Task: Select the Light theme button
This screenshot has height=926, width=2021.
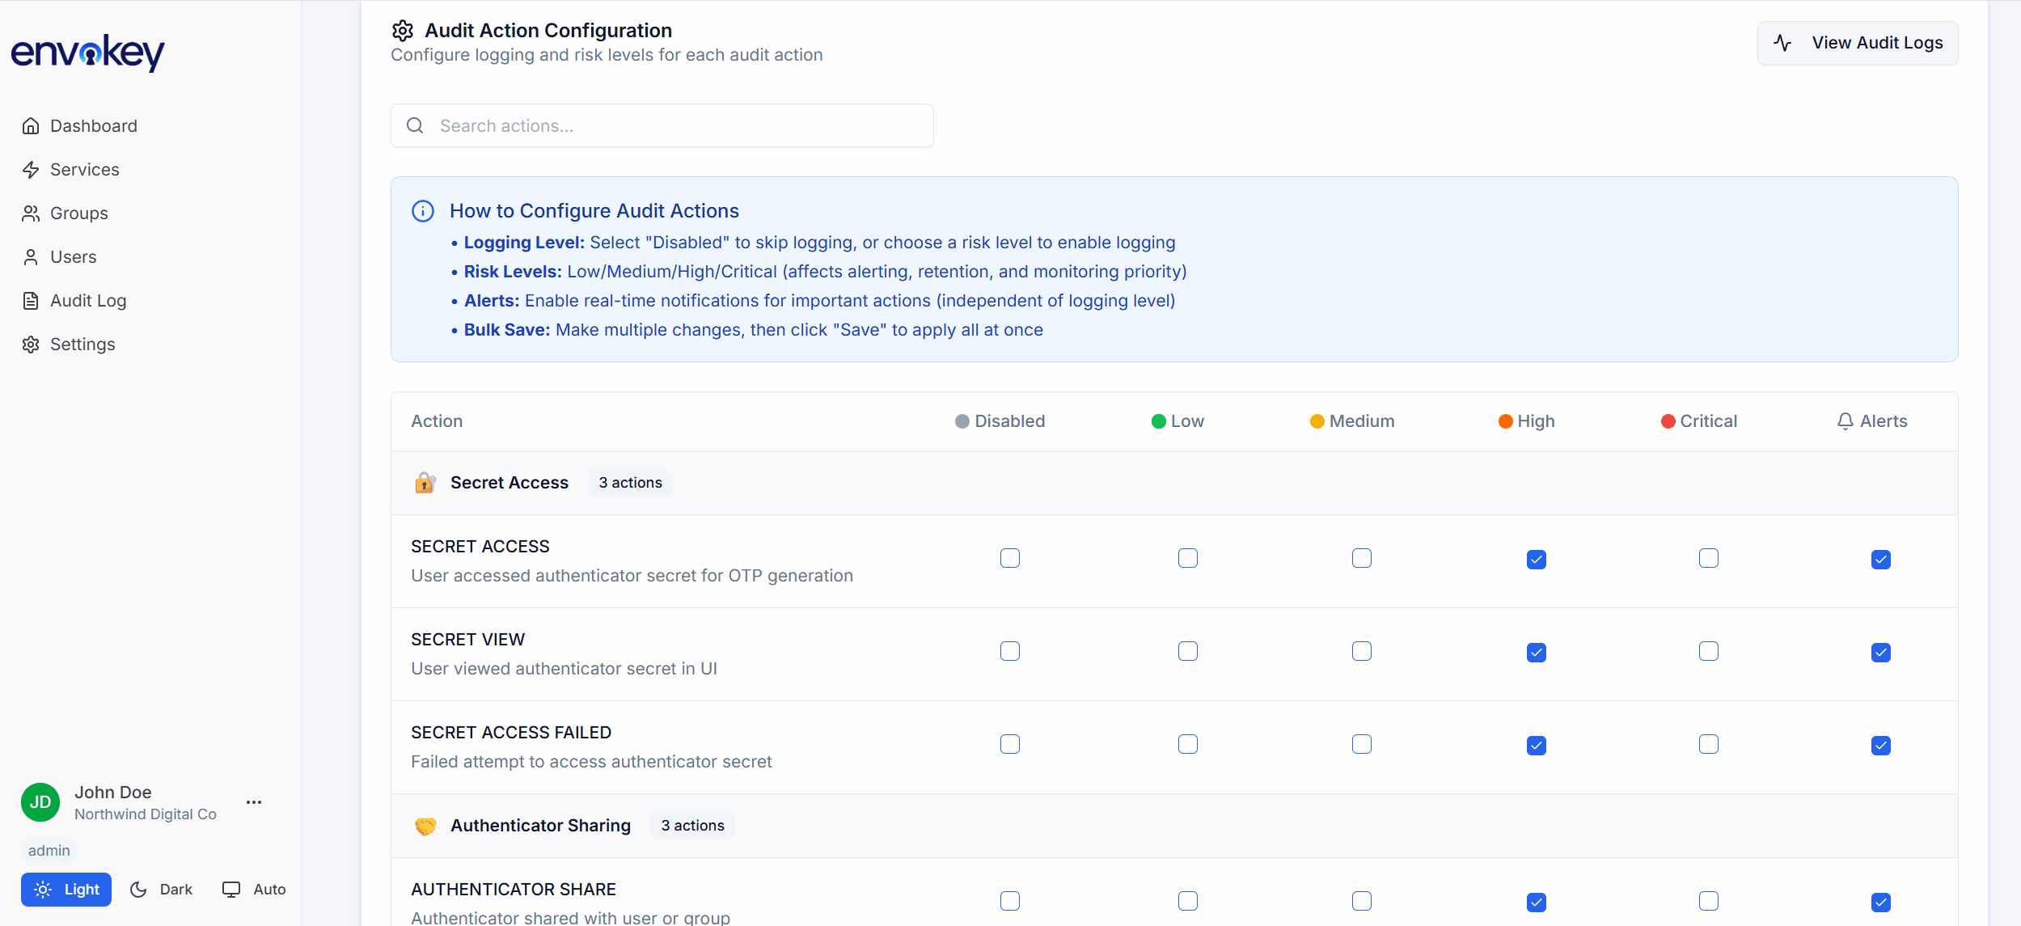Action: [x=66, y=890]
